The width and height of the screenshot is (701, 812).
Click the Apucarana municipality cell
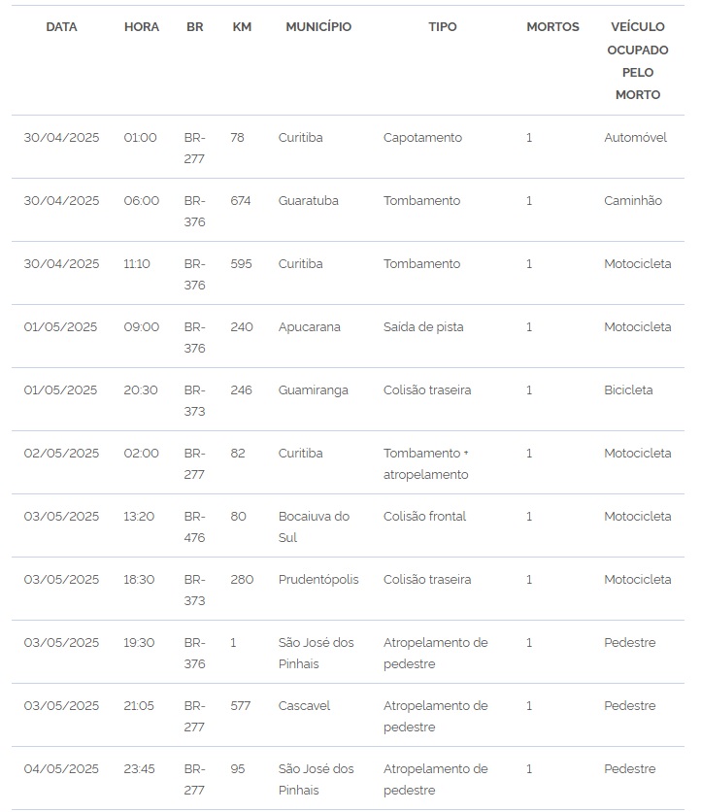(309, 327)
